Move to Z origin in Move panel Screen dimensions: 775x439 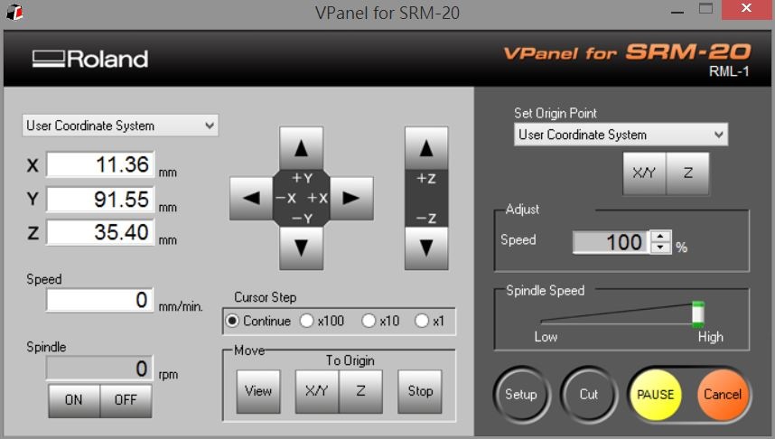pyautogui.click(x=360, y=391)
